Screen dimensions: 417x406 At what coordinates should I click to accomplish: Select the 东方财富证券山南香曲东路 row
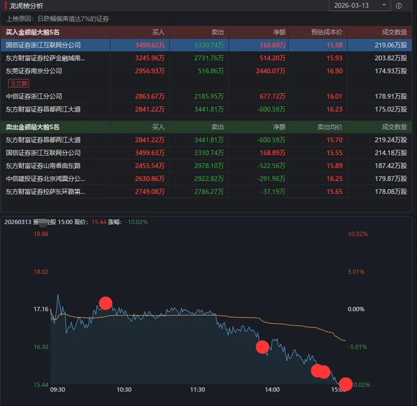[207, 166]
